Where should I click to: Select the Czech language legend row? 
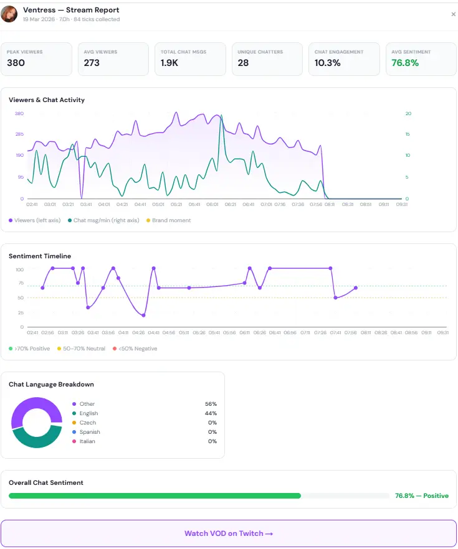[x=145, y=423]
